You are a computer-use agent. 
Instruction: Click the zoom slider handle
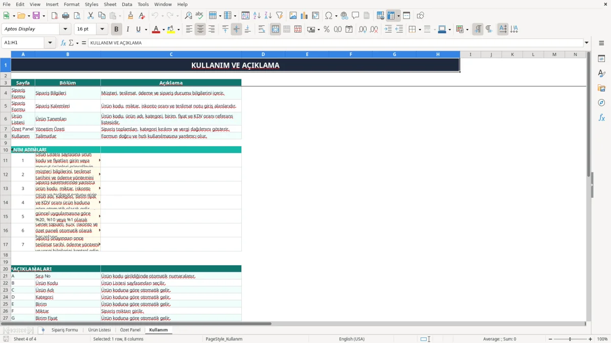click(x=570, y=339)
